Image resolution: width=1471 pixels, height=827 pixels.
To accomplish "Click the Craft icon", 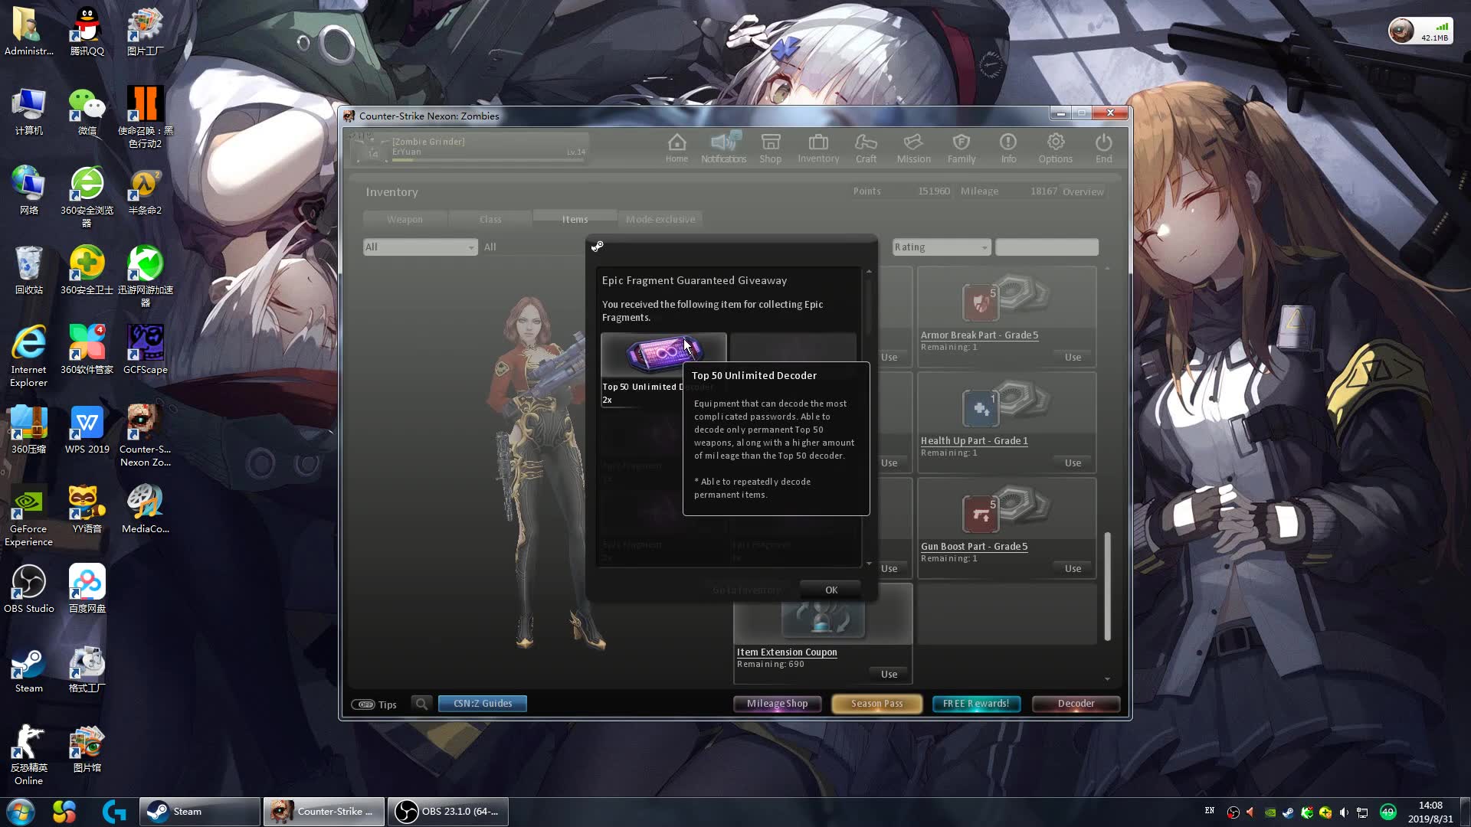I will 866,148.
